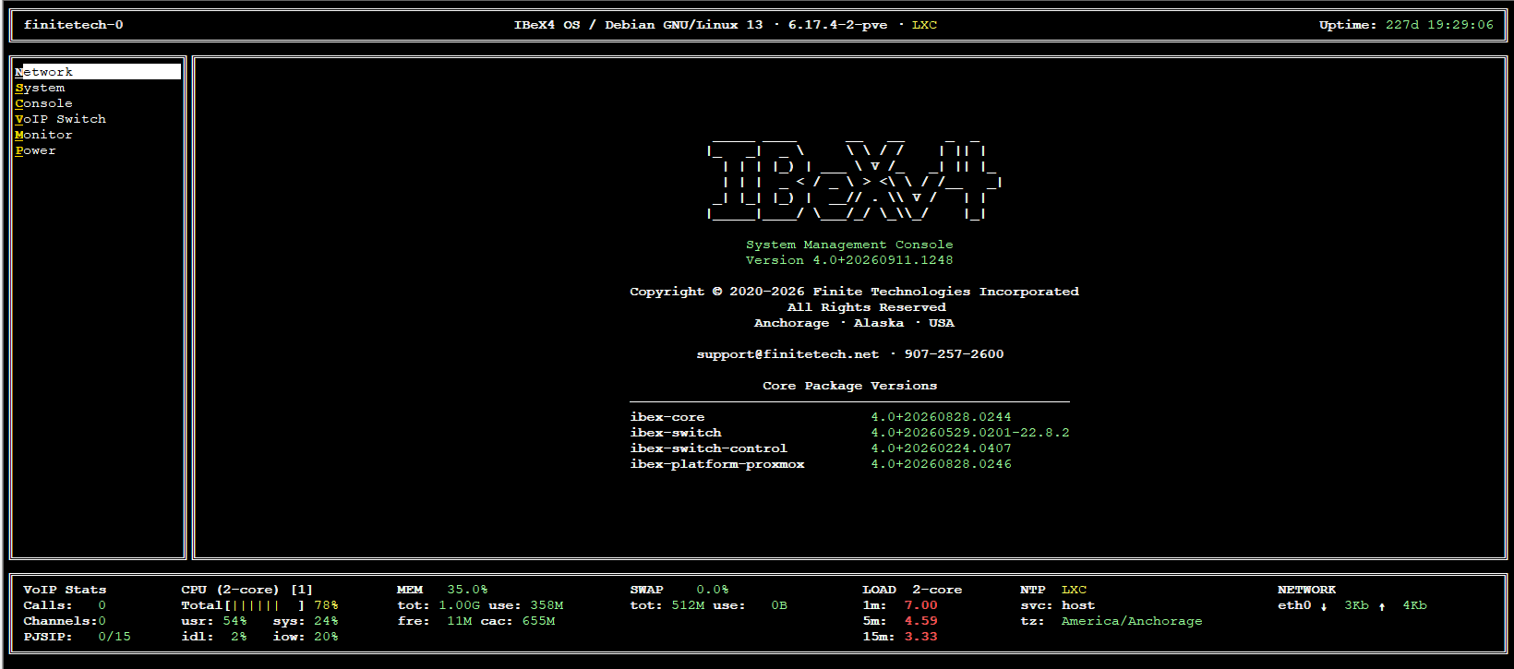Open the System menu entry

pyautogui.click(x=40, y=88)
